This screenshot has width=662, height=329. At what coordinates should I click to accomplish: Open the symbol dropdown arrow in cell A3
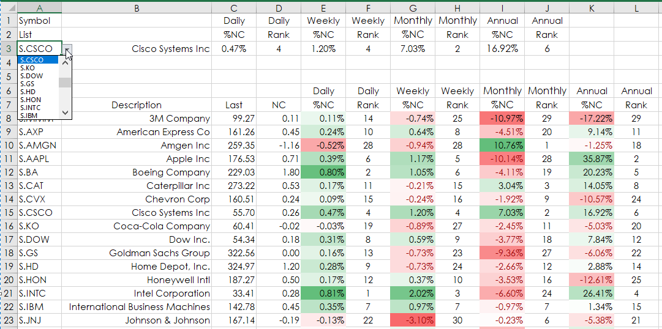click(68, 50)
